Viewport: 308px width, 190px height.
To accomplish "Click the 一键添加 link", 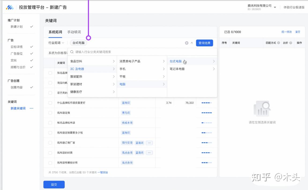I will click(103, 172).
